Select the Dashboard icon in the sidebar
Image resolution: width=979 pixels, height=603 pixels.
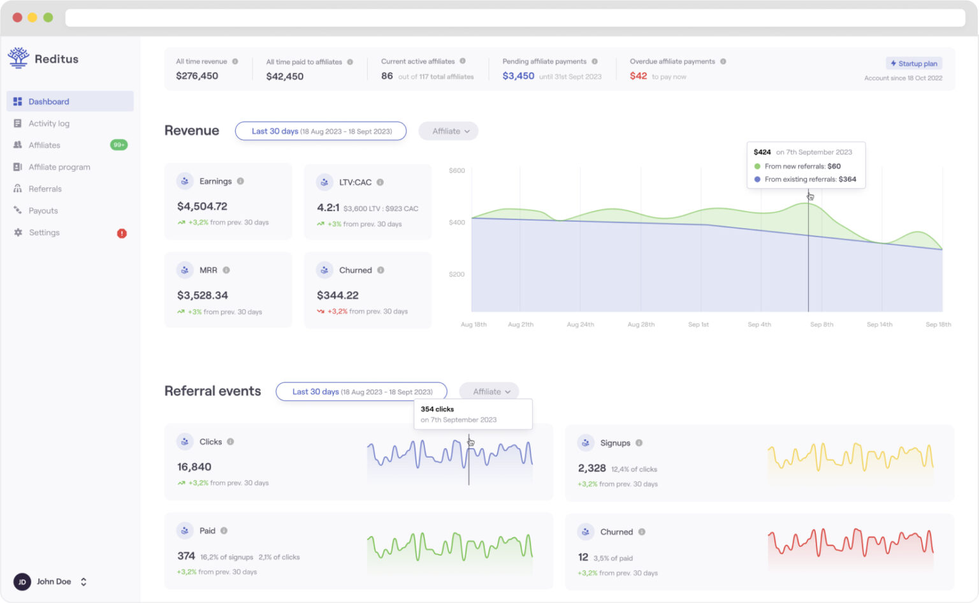coord(17,101)
